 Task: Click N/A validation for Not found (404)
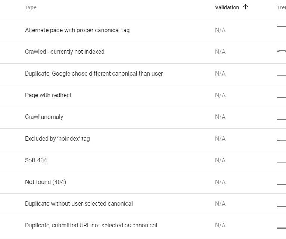pyautogui.click(x=220, y=182)
